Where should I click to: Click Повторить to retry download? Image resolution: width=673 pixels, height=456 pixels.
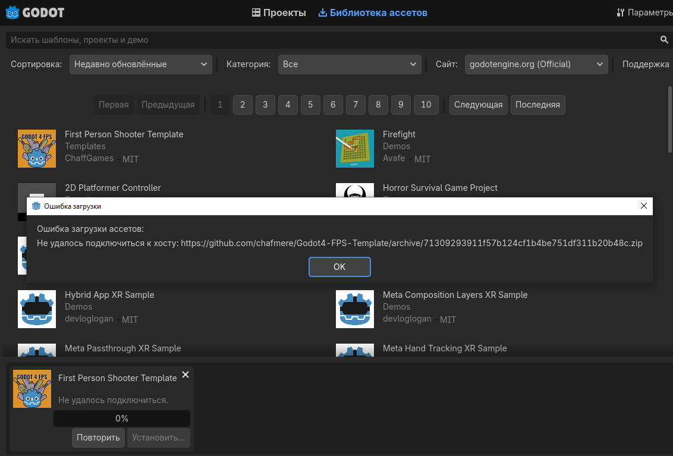(x=98, y=438)
